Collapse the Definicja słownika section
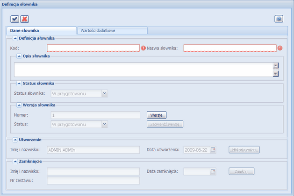This screenshot has width=294, height=196. pos(15,38)
